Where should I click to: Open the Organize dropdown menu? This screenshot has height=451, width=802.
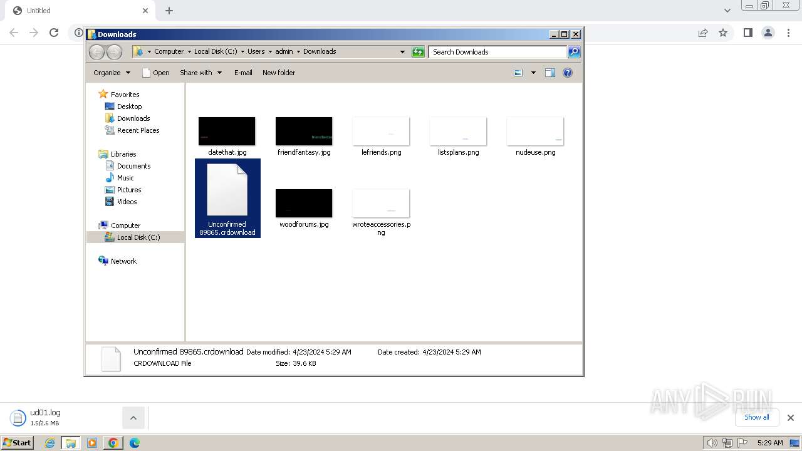(x=112, y=73)
